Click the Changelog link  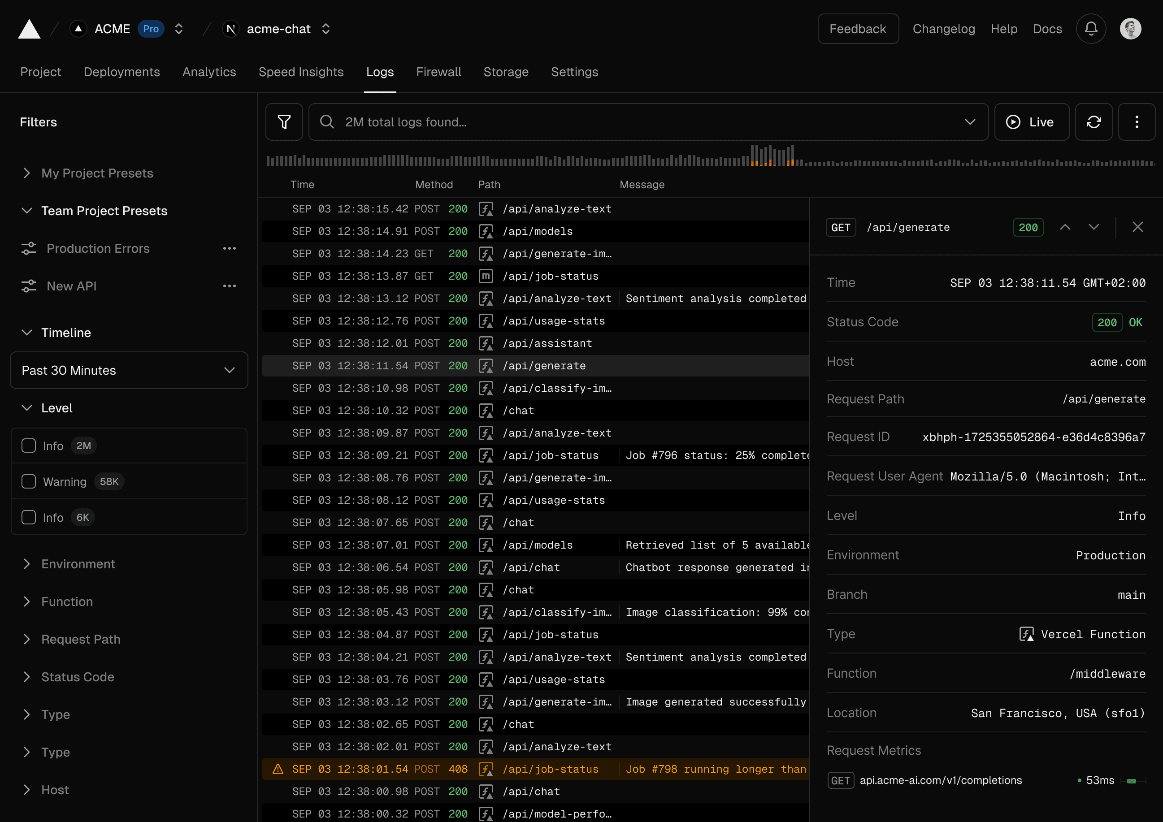pyautogui.click(x=943, y=29)
